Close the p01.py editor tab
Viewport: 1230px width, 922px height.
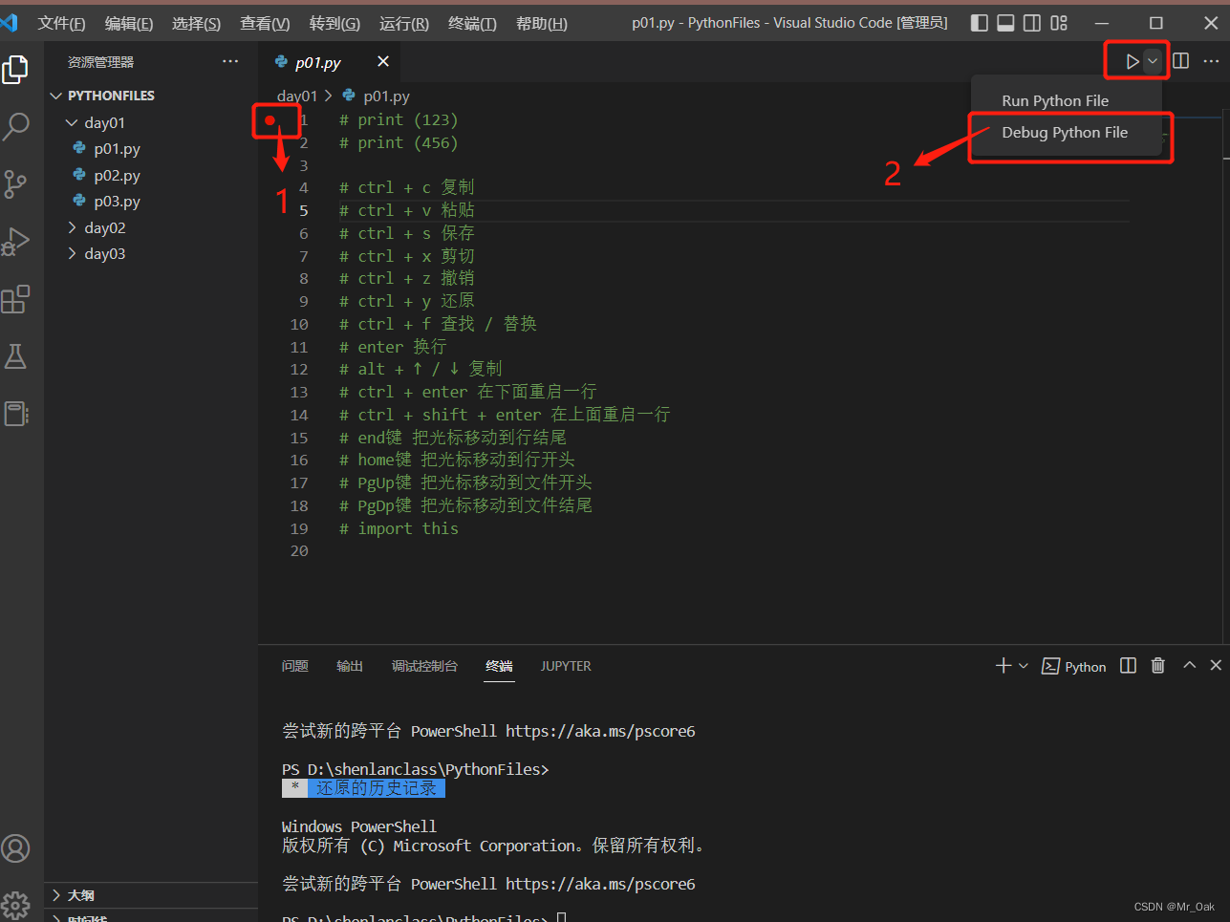[383, 61]
